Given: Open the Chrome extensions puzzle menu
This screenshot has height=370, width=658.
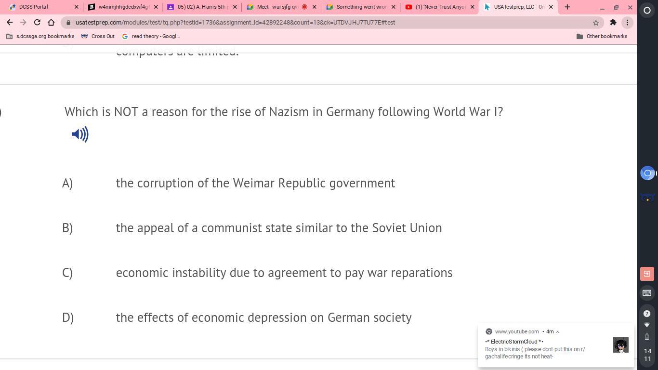Looking at the screenshot, I should pyautogui.click(x=613, y=22).
